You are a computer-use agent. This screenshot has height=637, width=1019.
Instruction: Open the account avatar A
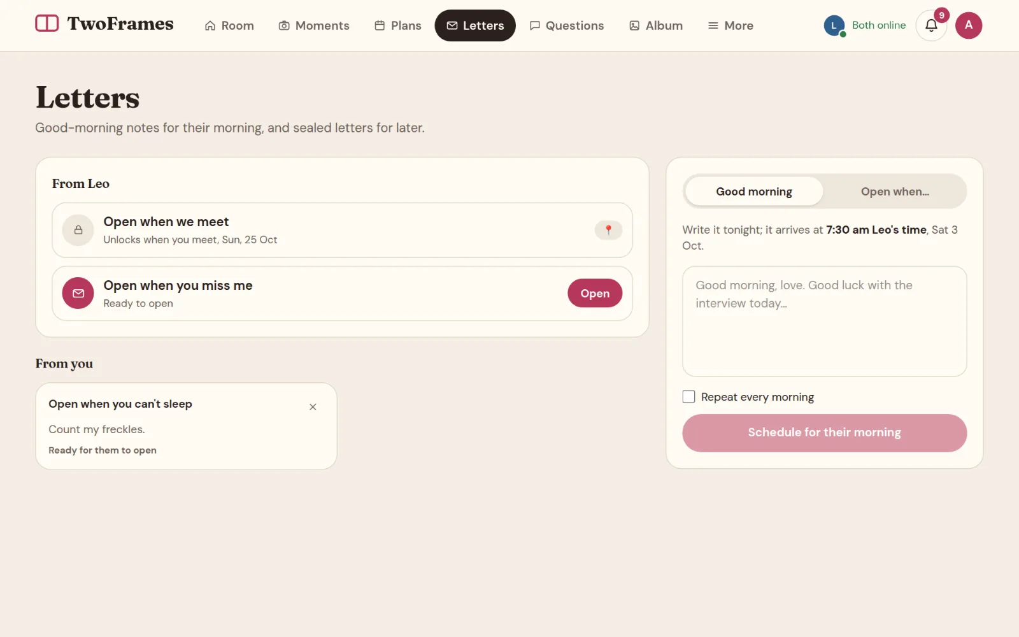click(969, 25)
